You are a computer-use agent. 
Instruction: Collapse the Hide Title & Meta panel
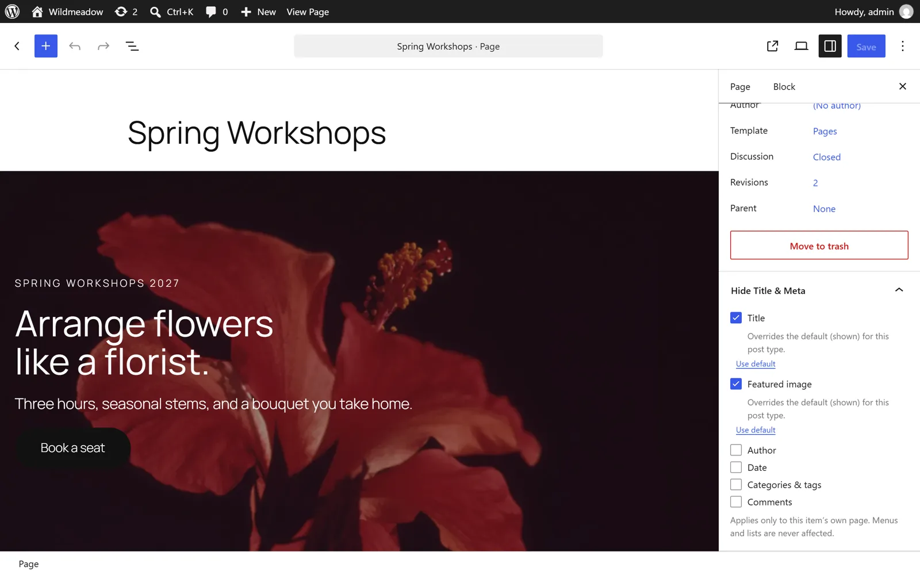819,290
